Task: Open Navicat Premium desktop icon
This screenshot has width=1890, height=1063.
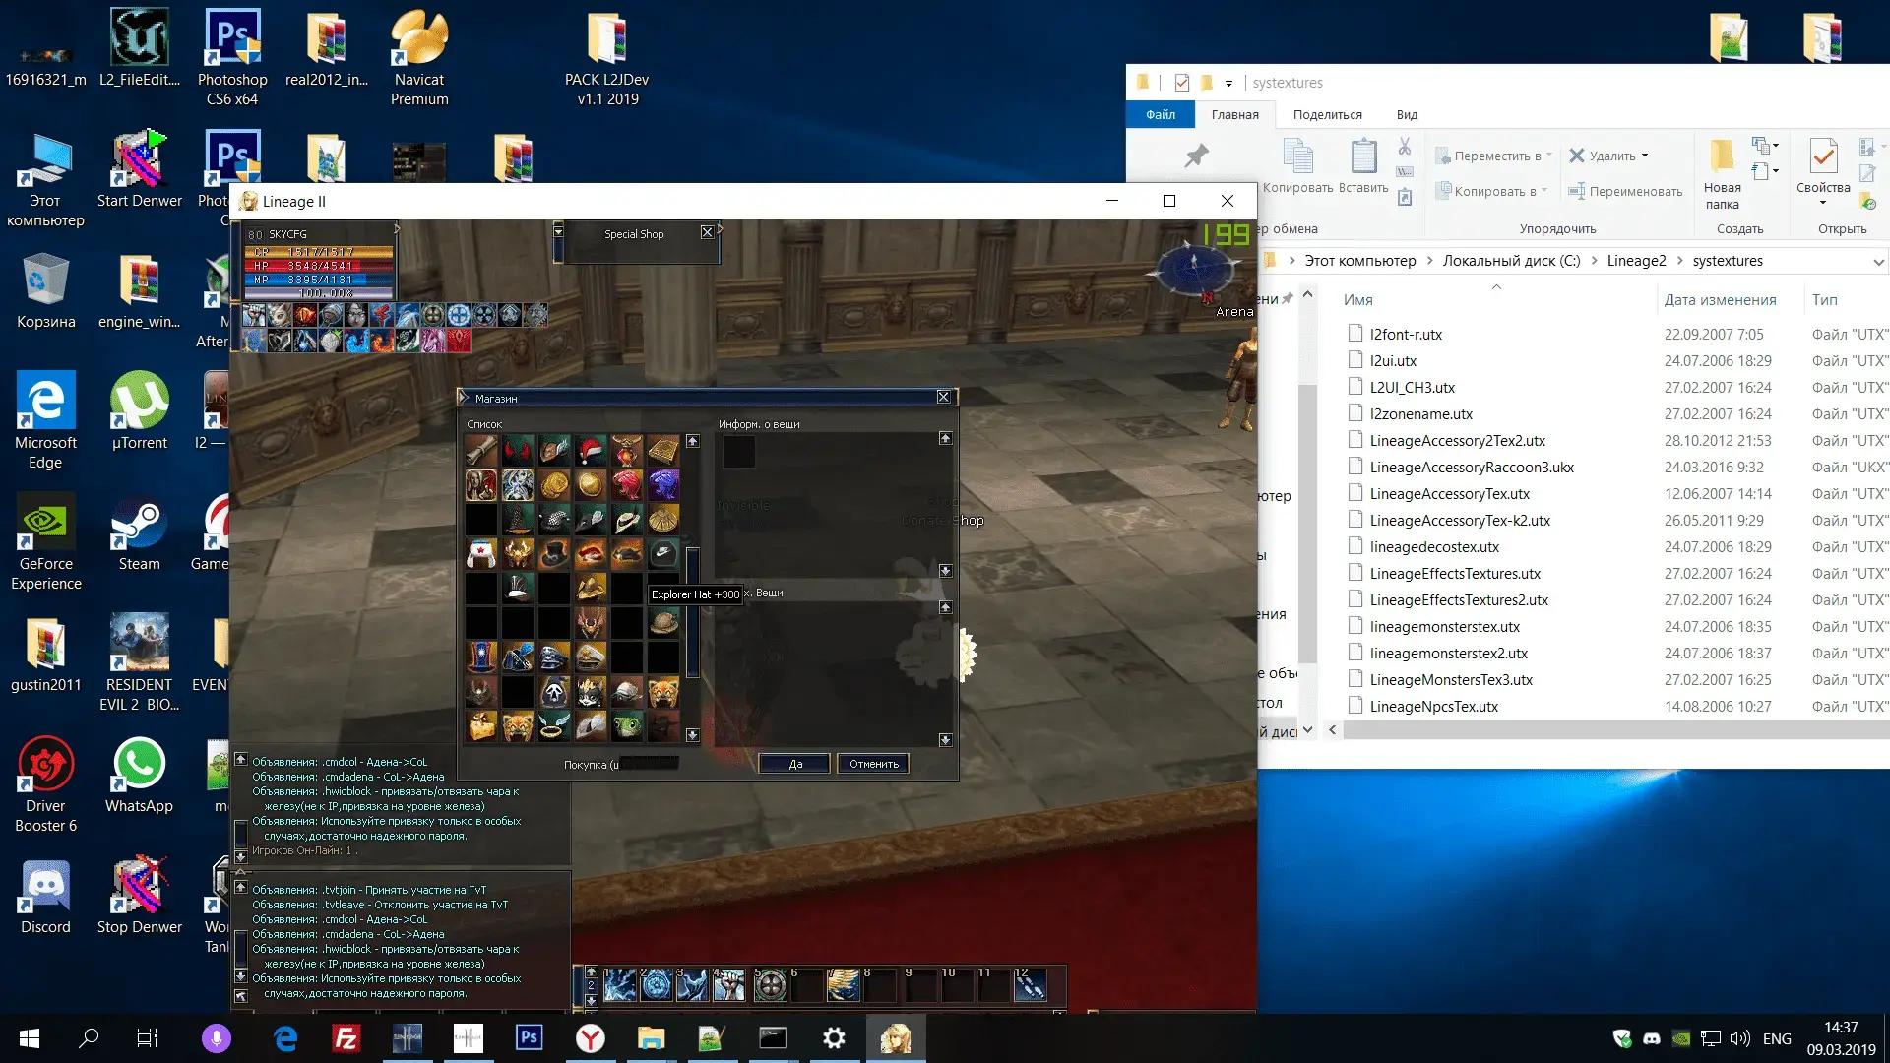Action: pyautogui.click(x=419, y=59)
